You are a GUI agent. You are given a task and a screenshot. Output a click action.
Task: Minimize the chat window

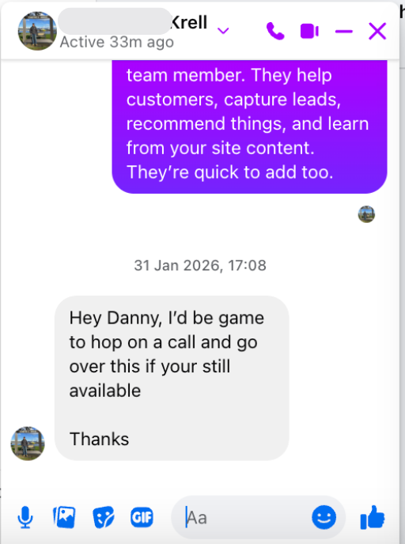(x=343, y=32)
